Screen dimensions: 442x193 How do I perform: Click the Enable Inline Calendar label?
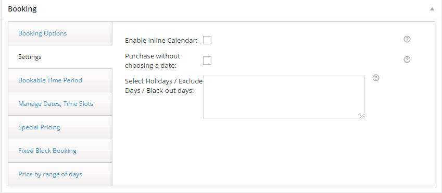pyautogui.click(x=161, y=40)
